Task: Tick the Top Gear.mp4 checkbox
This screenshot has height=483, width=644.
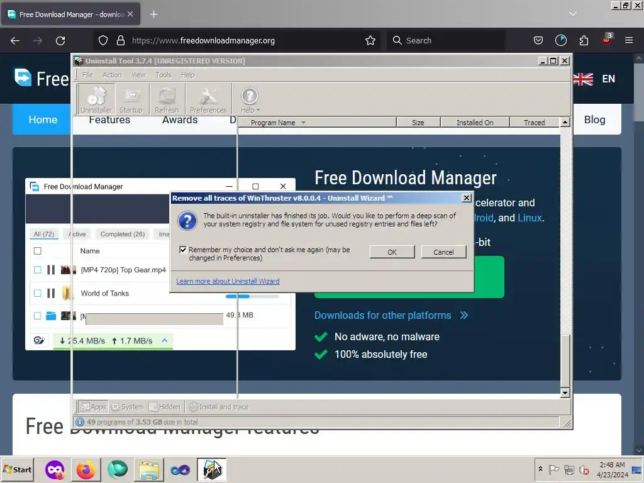Action: coord(37,270)
